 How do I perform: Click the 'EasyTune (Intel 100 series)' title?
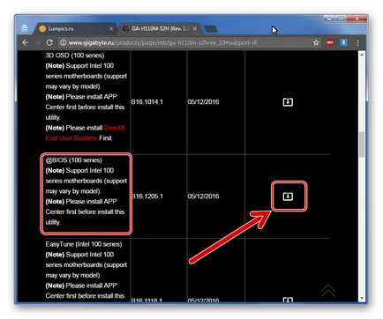point(84,244)
